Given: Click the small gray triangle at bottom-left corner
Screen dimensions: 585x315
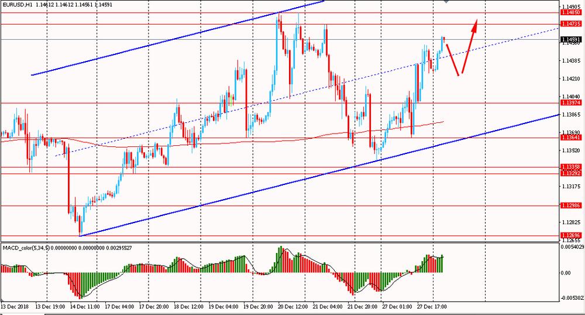Looking at the screenshot, I should 2,300.
